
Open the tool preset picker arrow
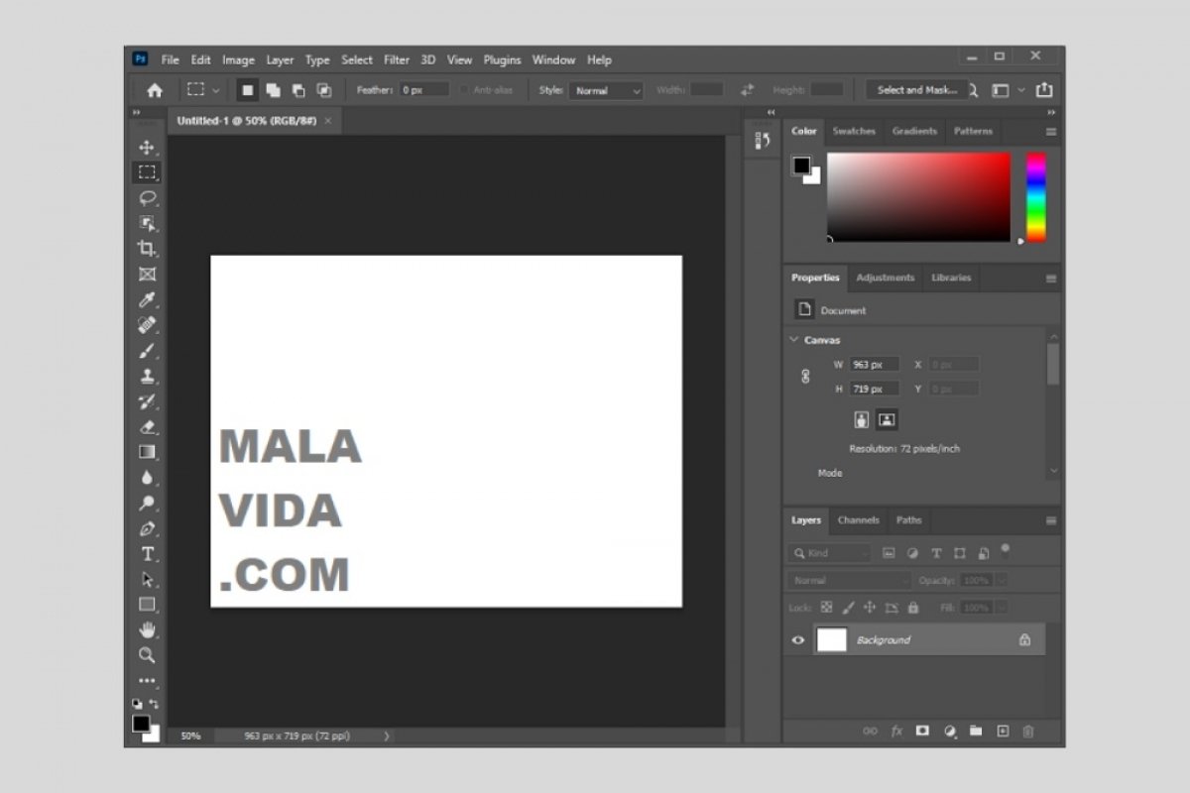tap(216, 90)
